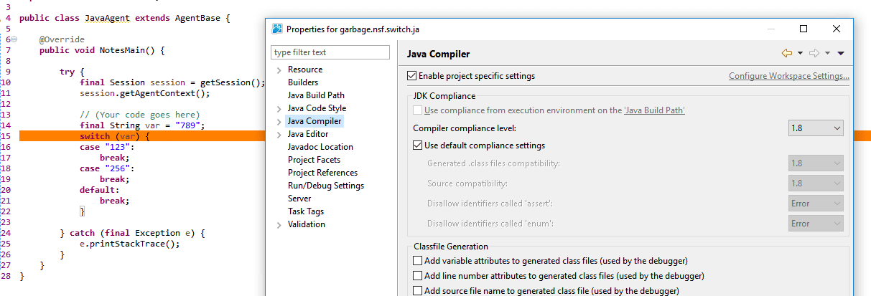Viewport: 871px width, 296px height.
Task: Check Add line number attributes option
Action: coord(418,276)
